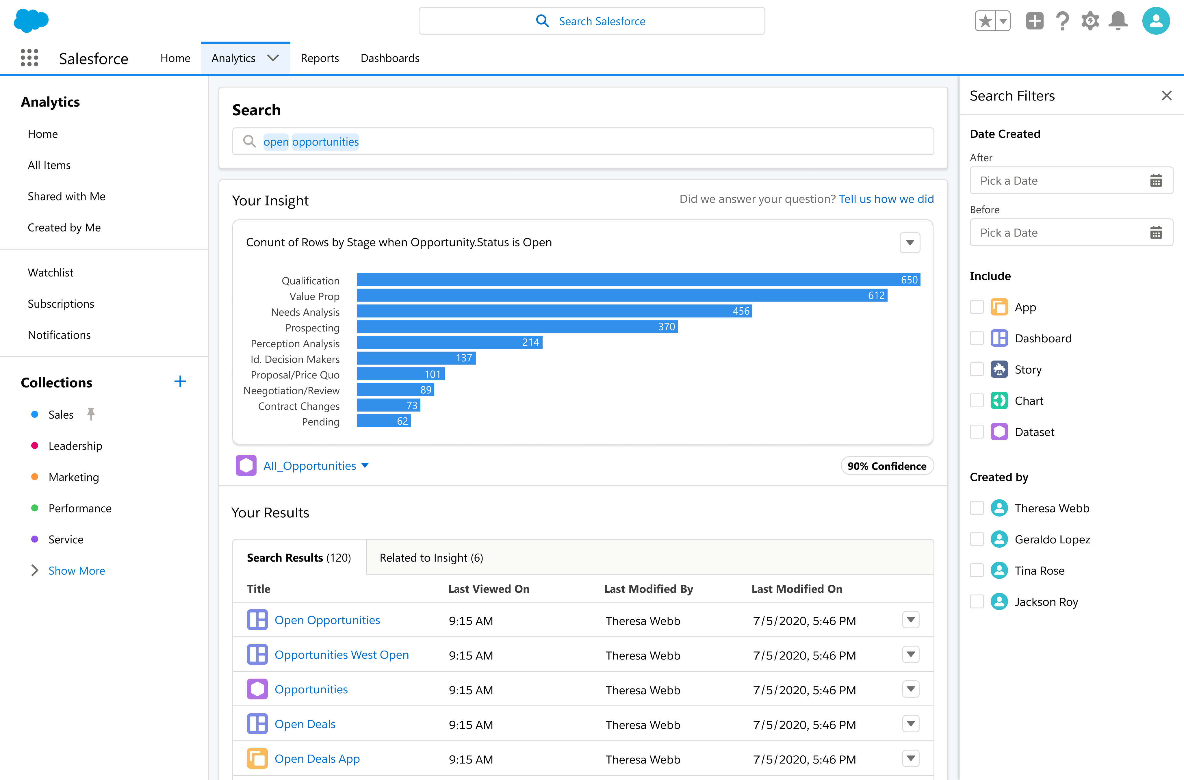Open the Setup gear icon

pos(1090,21)
